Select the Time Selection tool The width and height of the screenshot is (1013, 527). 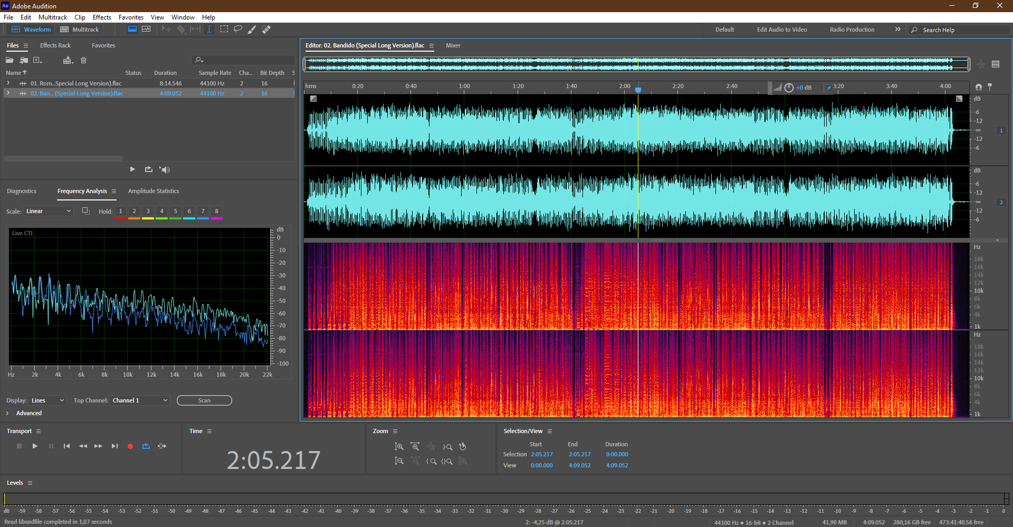(209, 30)
